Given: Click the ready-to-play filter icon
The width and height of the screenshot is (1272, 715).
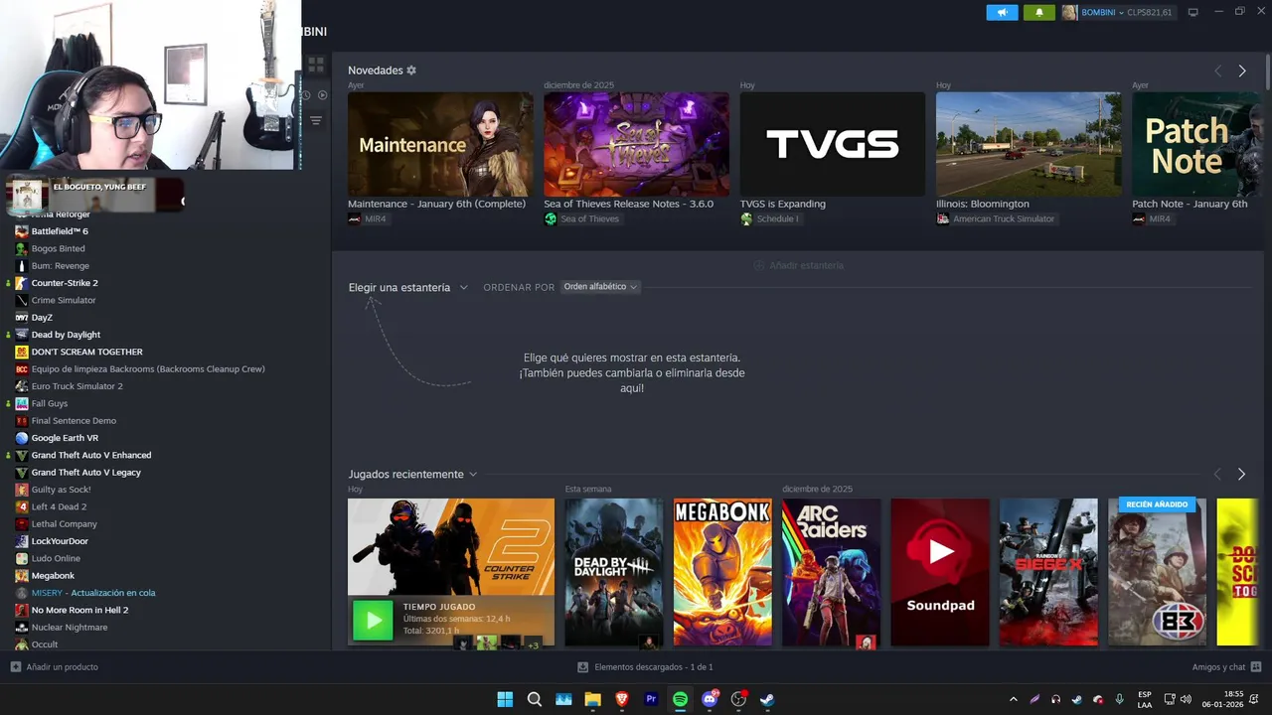Looking at the screenshot, I should coord(322,95).
